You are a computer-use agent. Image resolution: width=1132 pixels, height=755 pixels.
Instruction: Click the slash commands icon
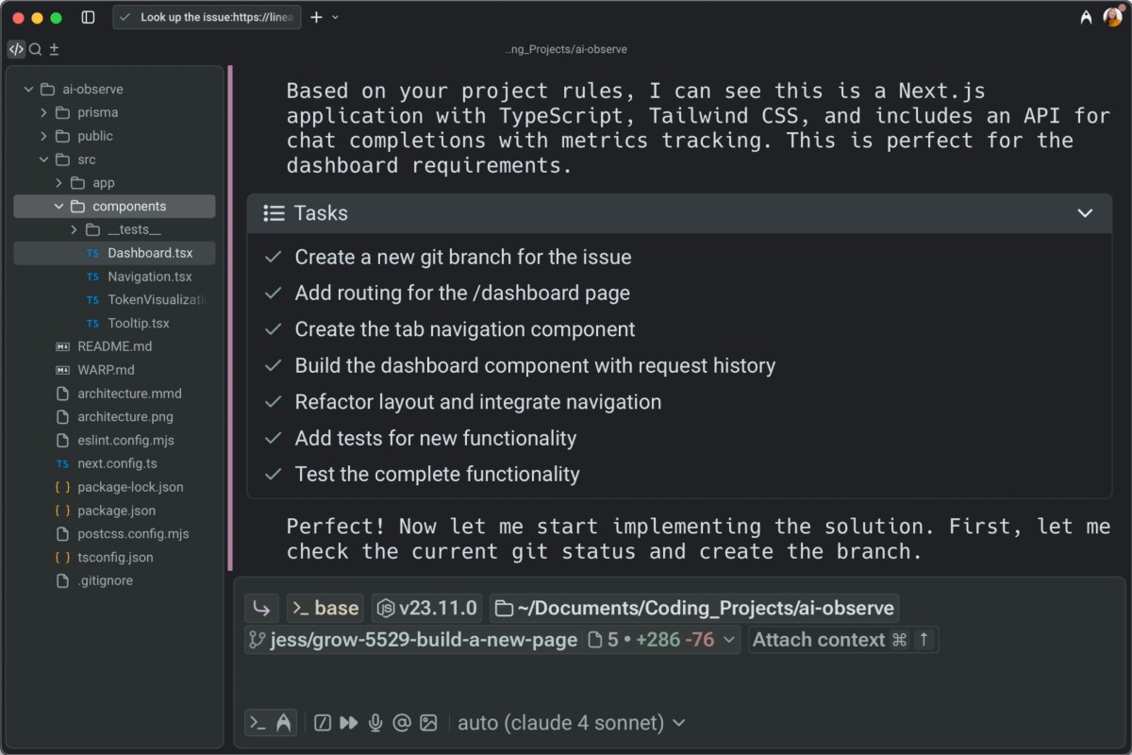click(x=323, y=723)
